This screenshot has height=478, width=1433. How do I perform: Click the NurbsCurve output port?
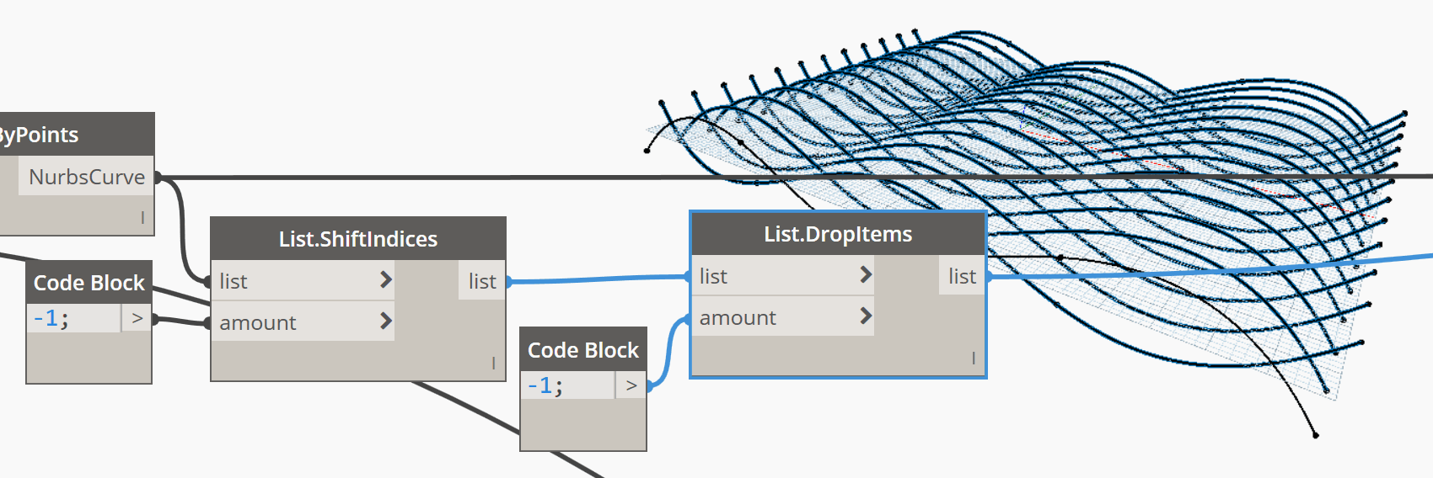(86, 177)
